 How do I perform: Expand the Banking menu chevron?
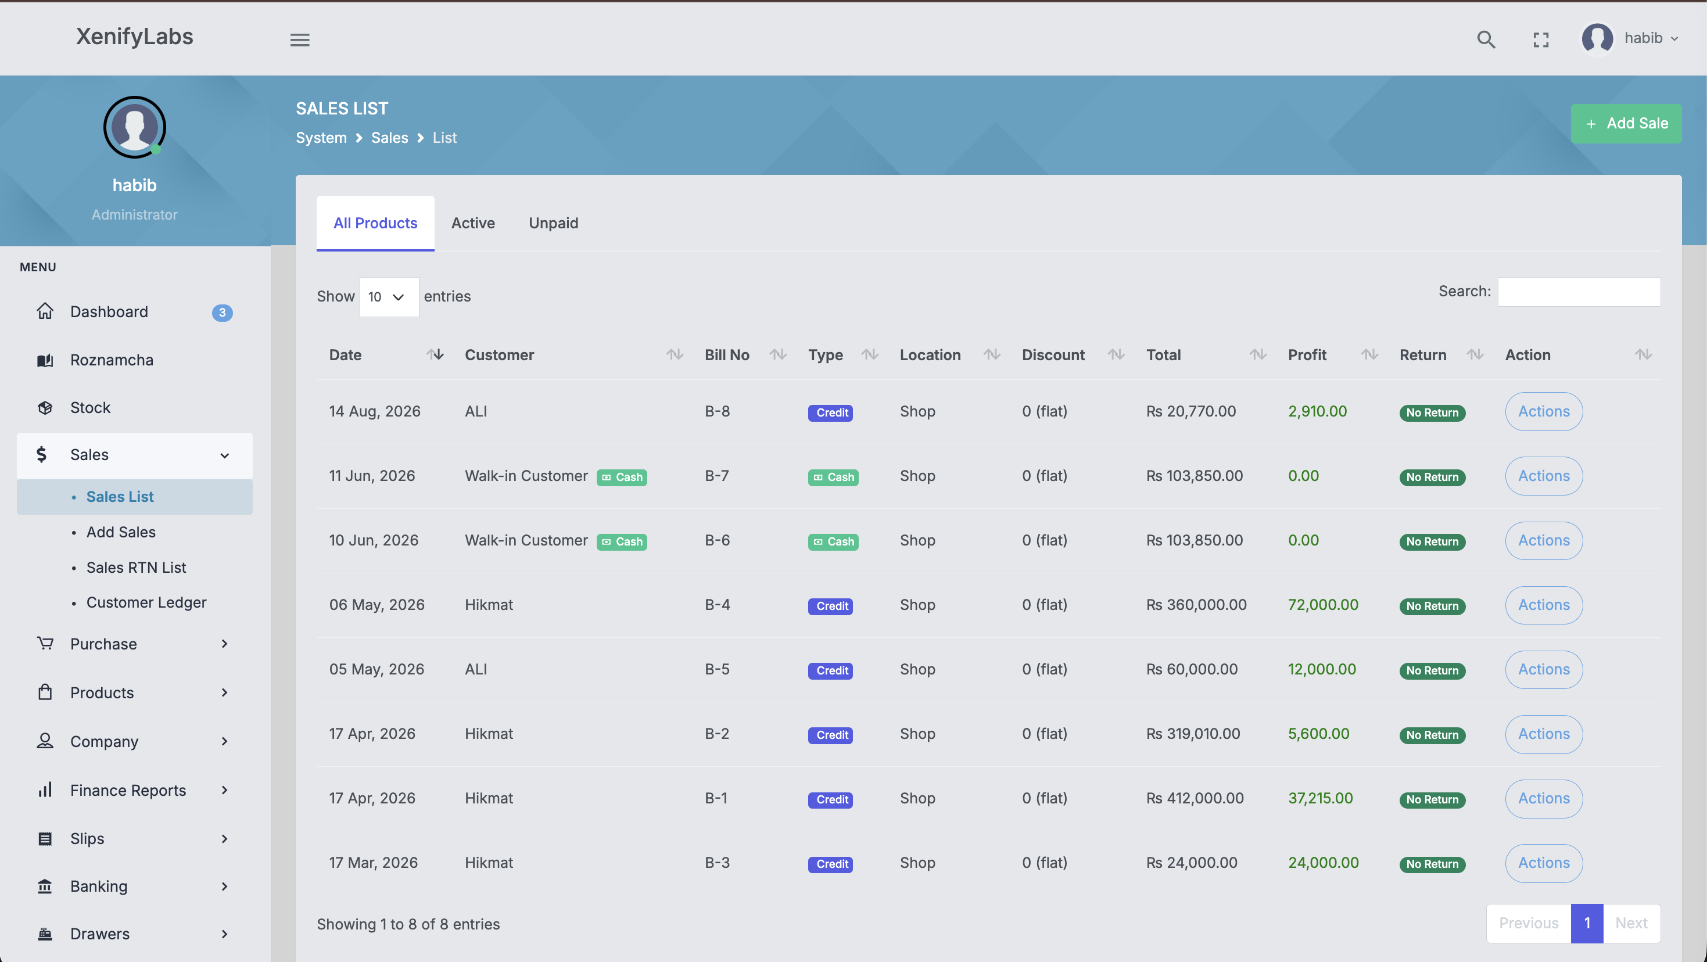point(225,886)
